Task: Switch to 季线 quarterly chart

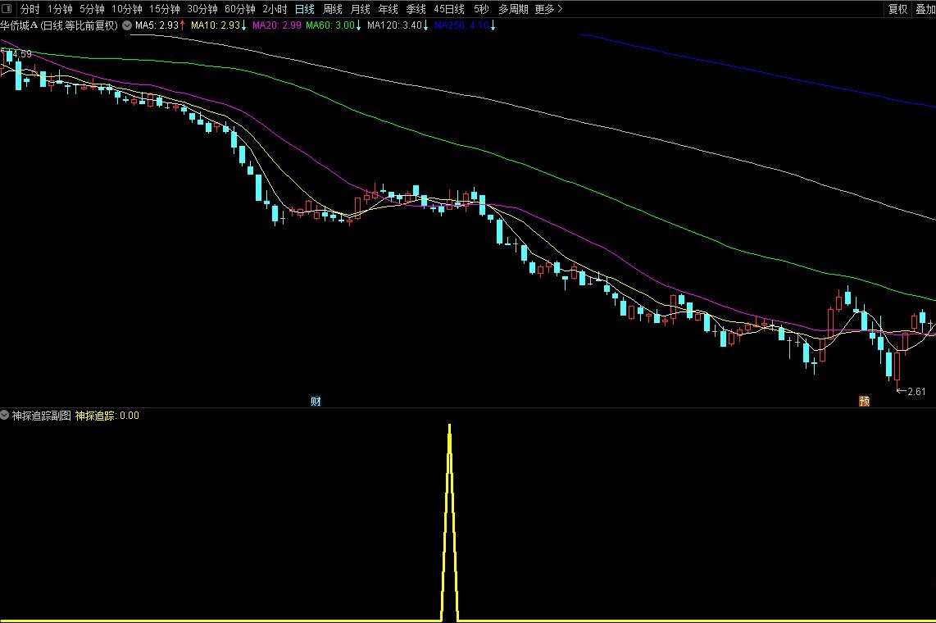Action: [x=416, y=9]
